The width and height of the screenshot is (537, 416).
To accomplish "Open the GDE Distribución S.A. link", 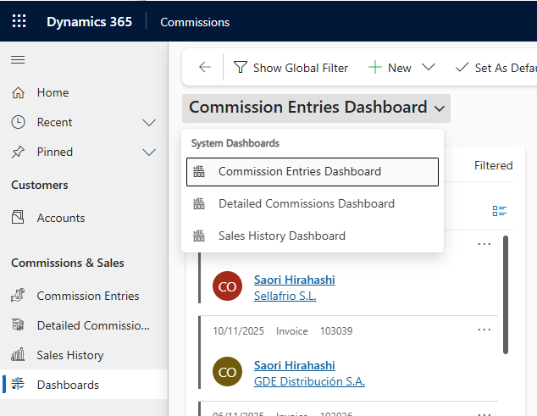I will (x=309, y=381).
